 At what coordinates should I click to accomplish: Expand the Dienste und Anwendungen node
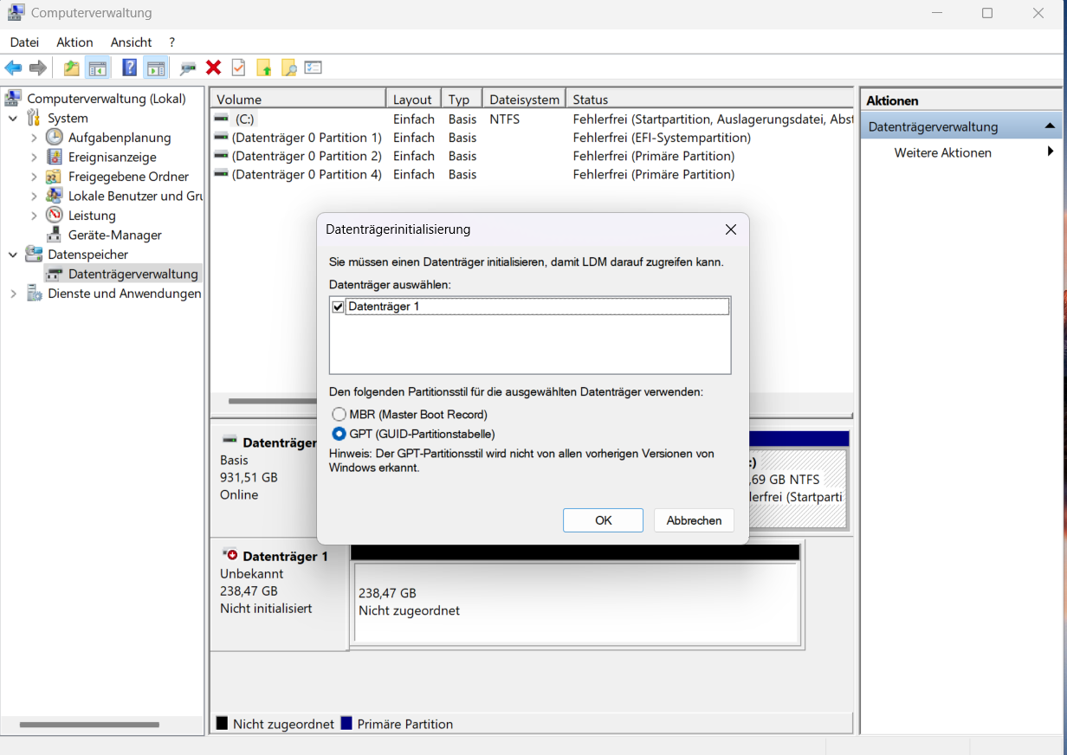pyautogui.click(x=12, y=294)
